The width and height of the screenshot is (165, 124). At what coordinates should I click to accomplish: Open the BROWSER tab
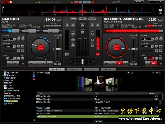(x=57, y=69)
